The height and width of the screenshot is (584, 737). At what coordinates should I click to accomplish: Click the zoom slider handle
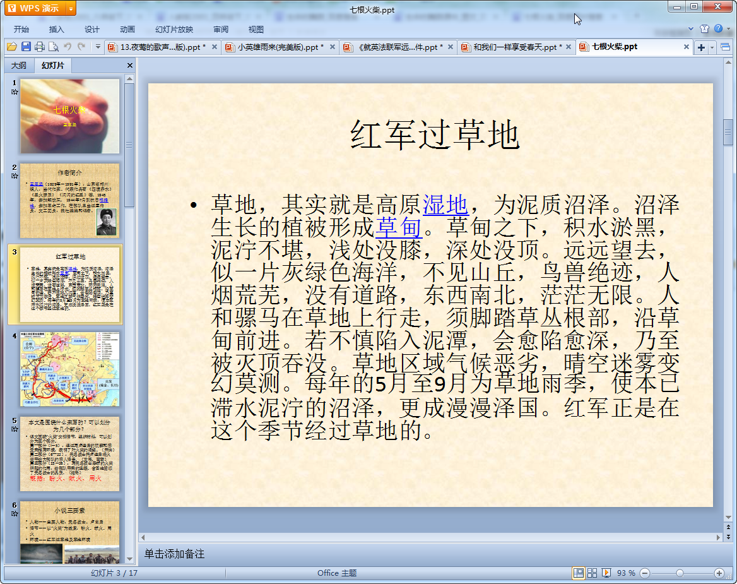680,573
